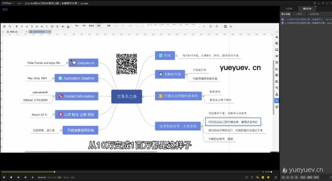Collapse the 时间 branch toggle
The height and width of the screenshot is (181, 332).
[x=176, y=56]
